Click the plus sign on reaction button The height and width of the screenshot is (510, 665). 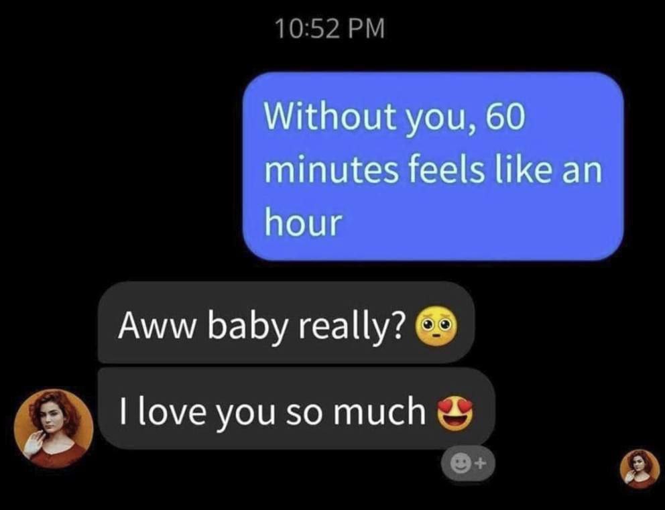pyautogui.click(x=480, y=464)
